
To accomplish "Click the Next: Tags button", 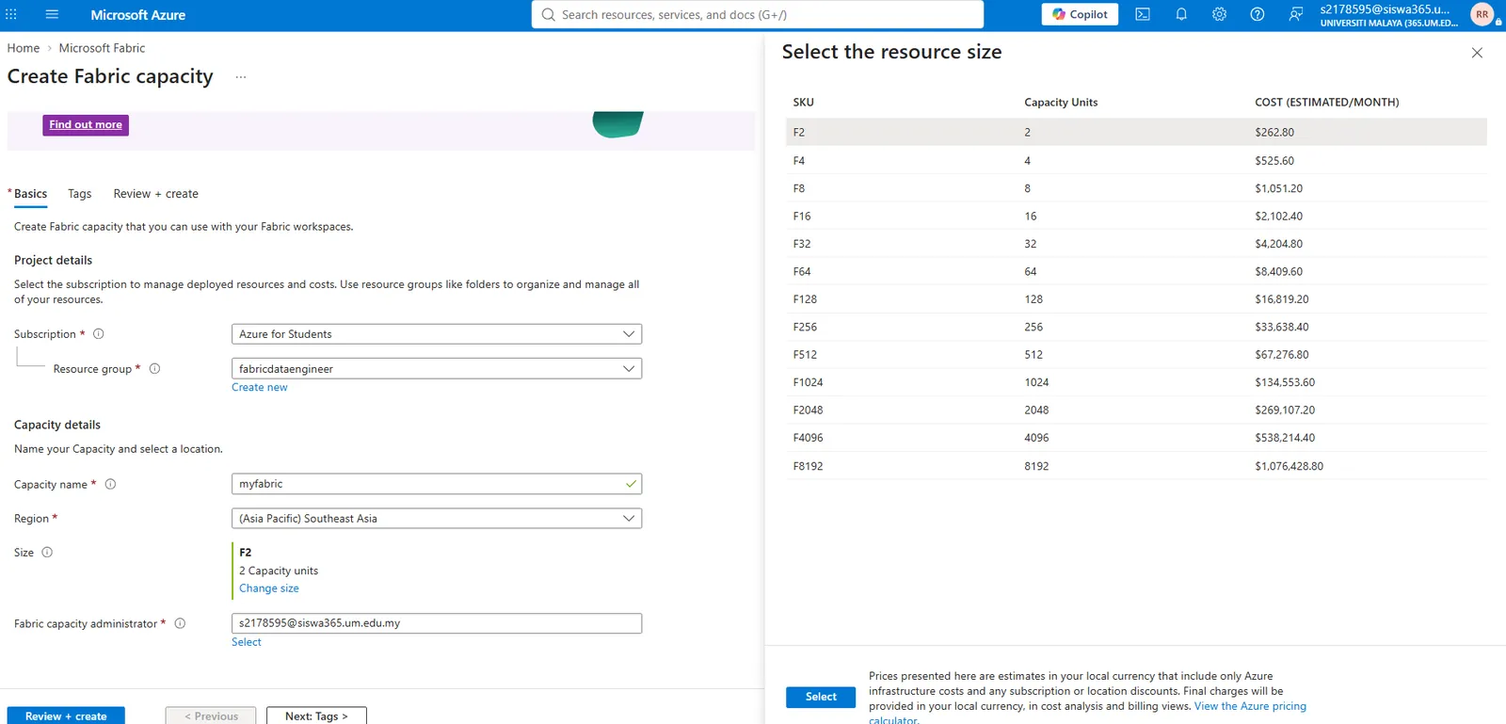I will 316,716.
